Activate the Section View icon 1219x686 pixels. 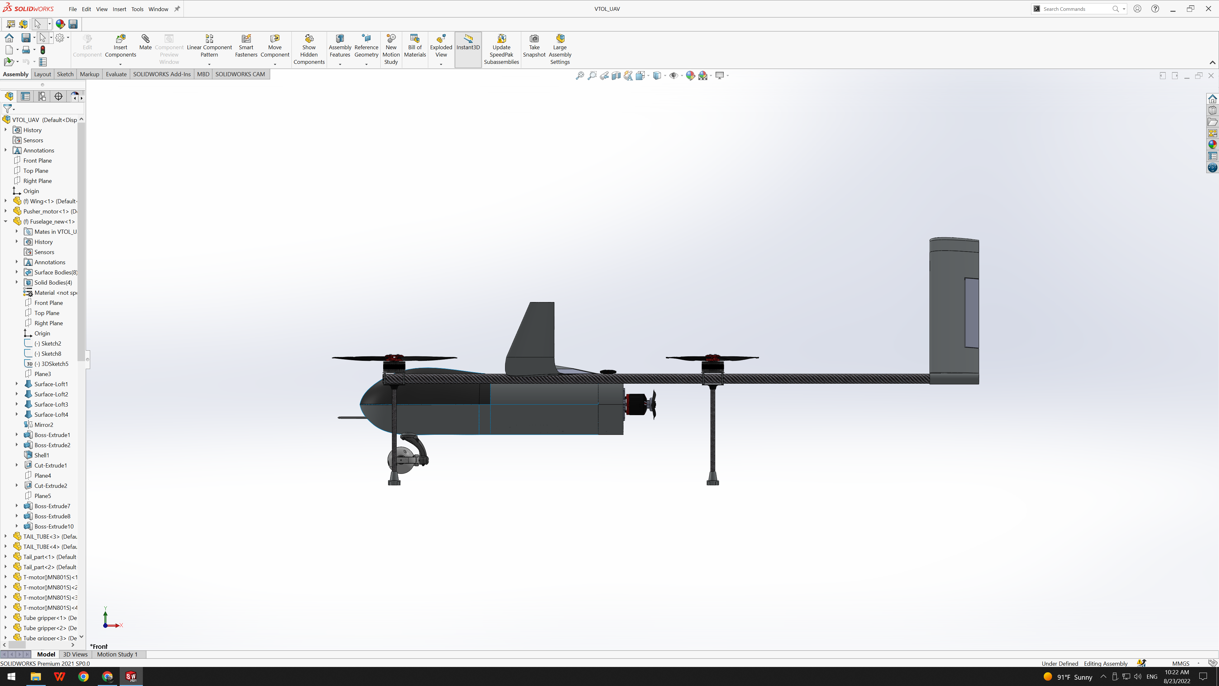point(616,76)
